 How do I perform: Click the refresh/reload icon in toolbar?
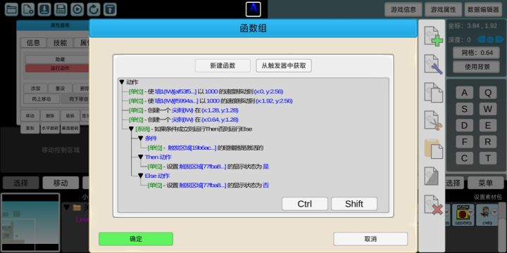pyautogui.click(x=94, y=9)
